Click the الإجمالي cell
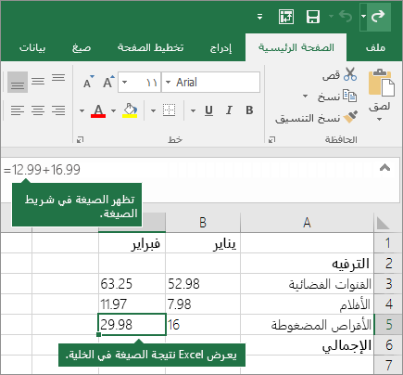This screenshot has width=403, height=375. [x=307, y=345]
